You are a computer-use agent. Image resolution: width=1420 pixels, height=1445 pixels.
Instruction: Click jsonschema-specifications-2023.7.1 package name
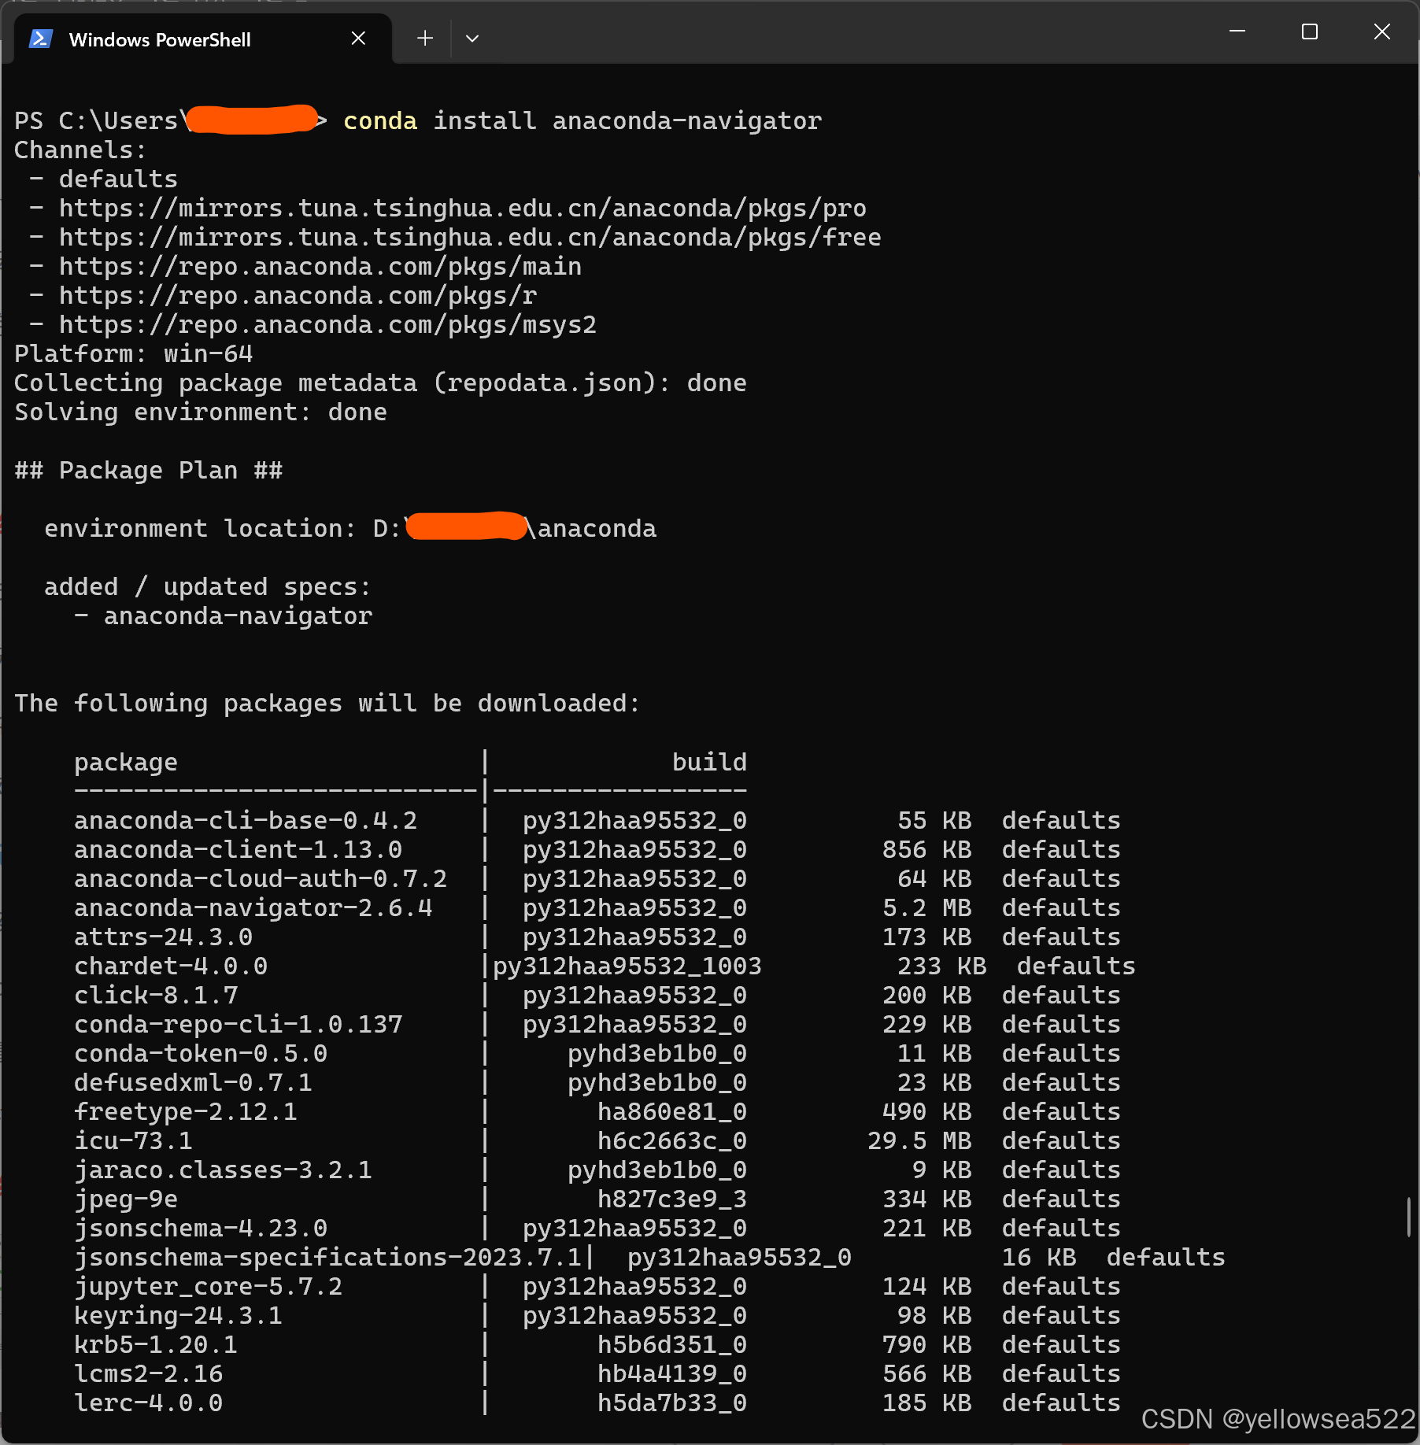click(x=327, y=1258)
